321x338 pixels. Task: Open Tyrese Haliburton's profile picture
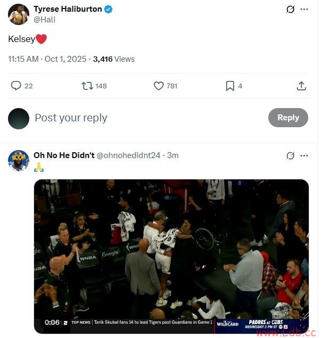click(19, 14)
